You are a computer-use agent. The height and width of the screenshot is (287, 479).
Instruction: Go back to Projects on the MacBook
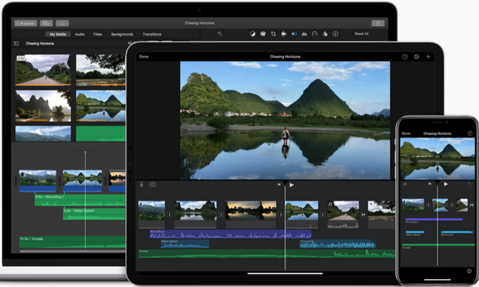point(26,23)
